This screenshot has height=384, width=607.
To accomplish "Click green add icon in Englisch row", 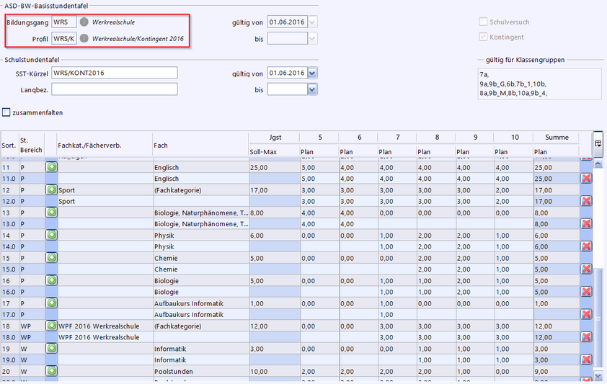I will click(x=51, y=167).
